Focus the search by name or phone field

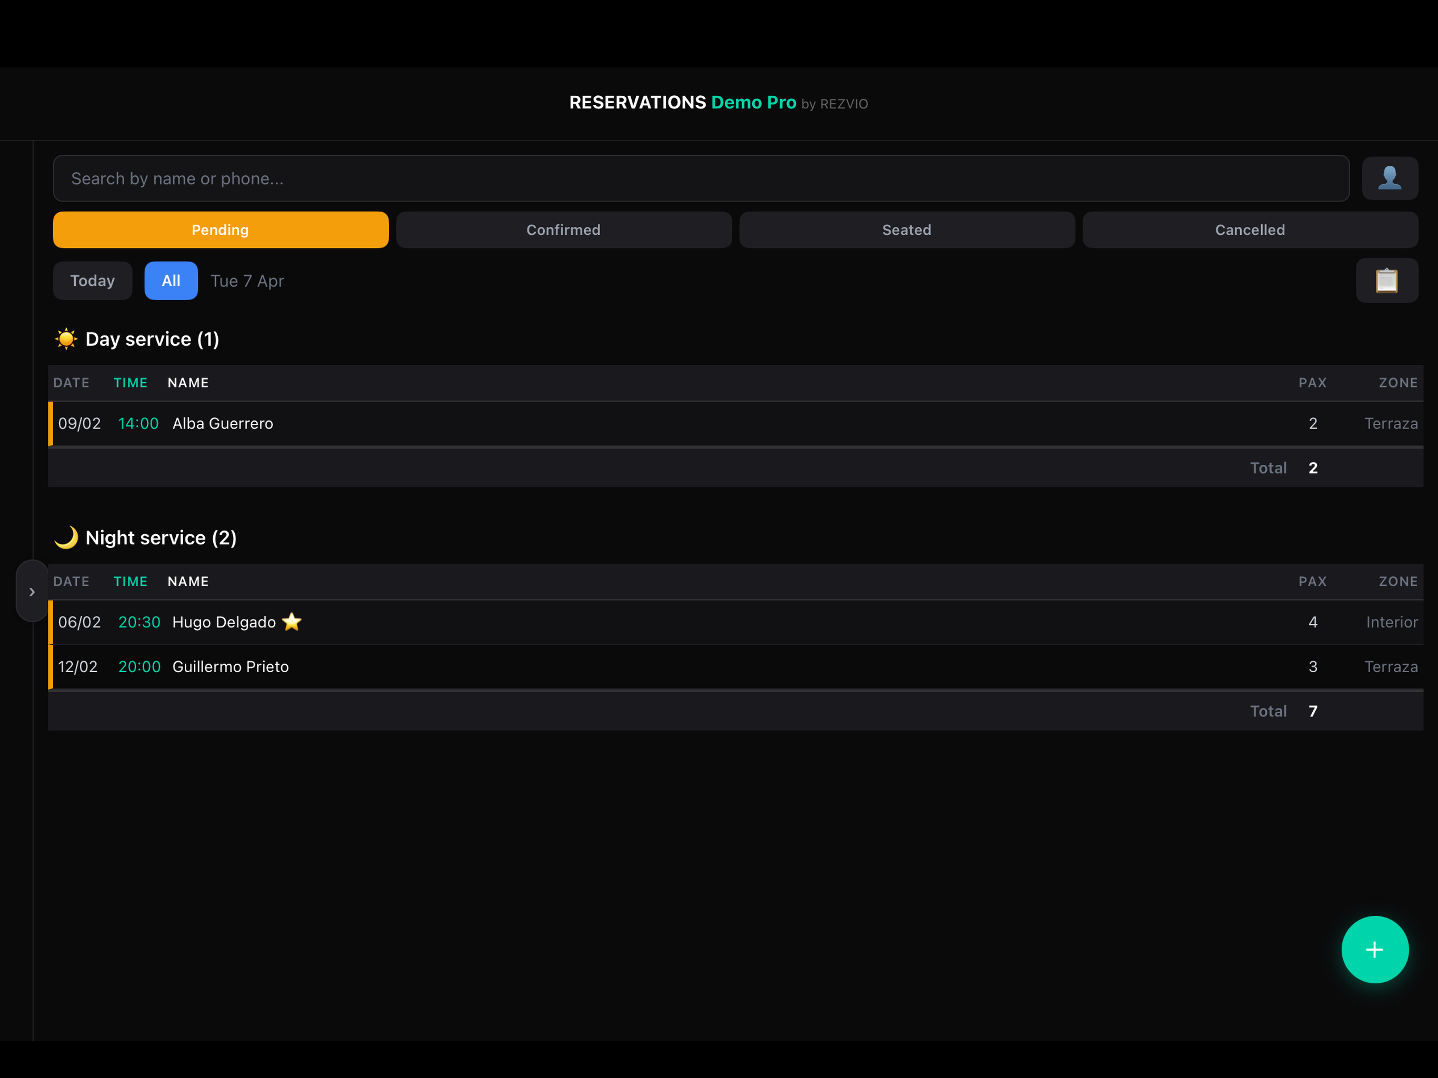coord(701,178)
